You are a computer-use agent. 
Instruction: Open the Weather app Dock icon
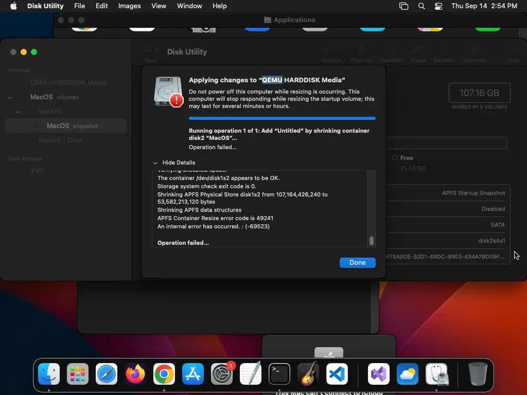tap(408, 374)
